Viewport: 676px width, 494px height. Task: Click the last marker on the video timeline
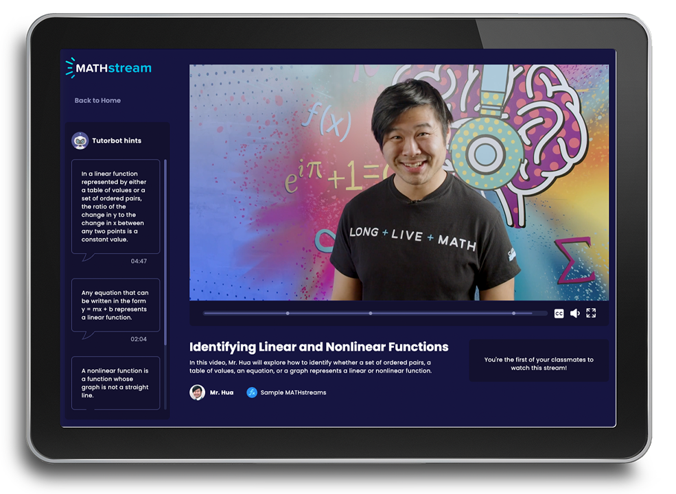pos(513,312)
